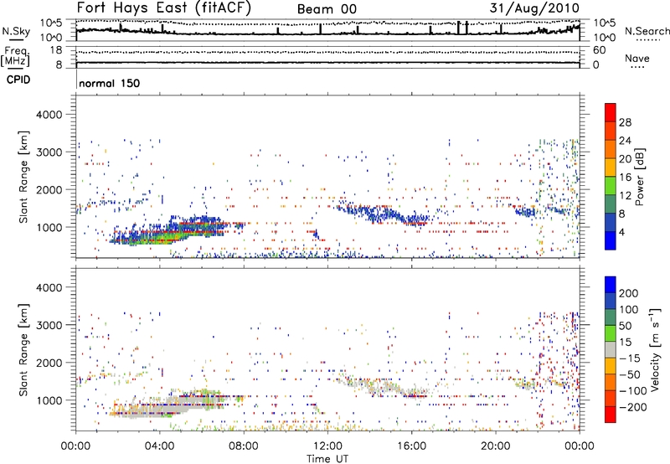Click the 'CPID' label
This screenshot has height=464, width=670.
18,80
